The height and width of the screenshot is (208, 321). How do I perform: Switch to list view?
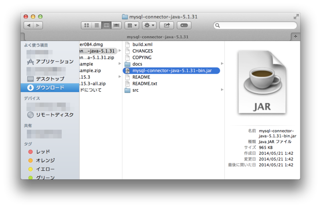tap(97, 25)
